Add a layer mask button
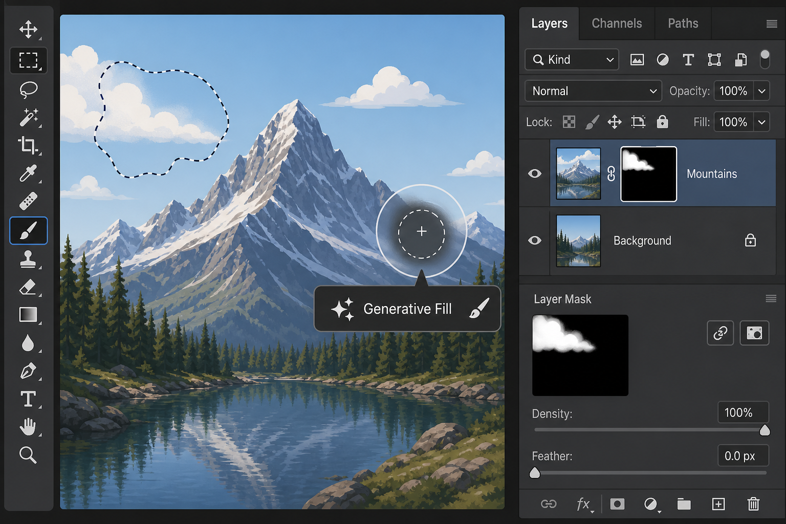 coord(617,504)
